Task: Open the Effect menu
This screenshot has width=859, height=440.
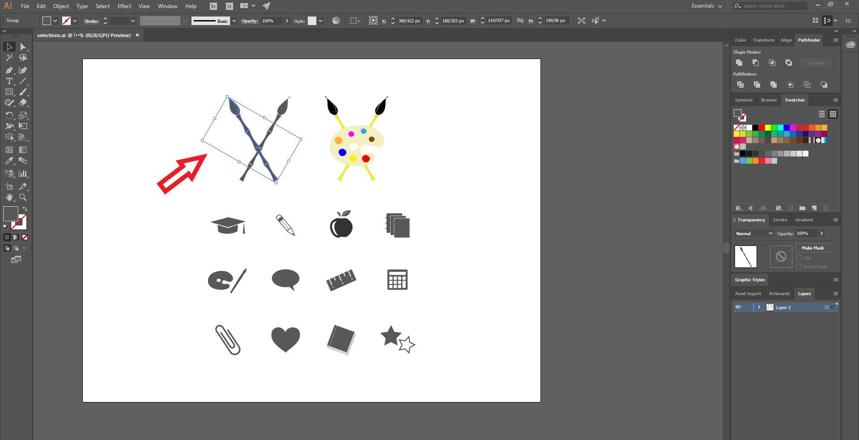Action: point(124,6)
